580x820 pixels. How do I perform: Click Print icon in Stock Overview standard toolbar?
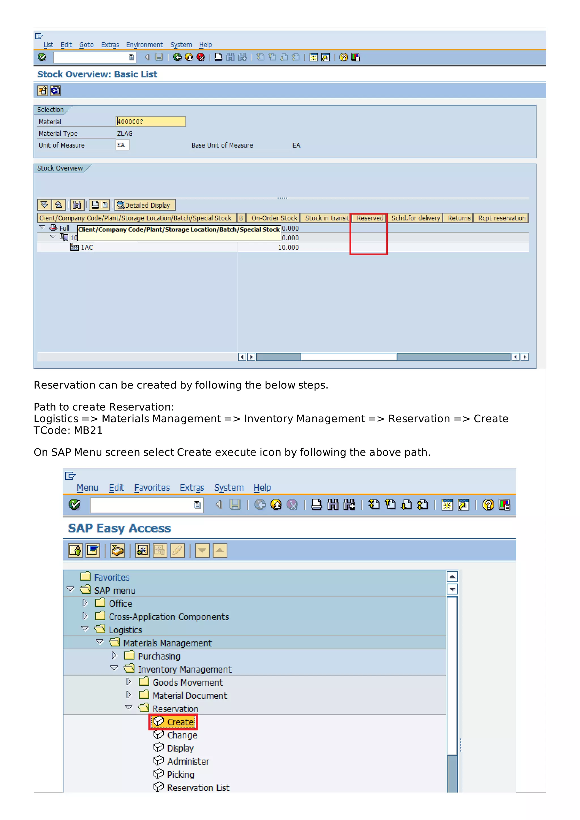218,57
